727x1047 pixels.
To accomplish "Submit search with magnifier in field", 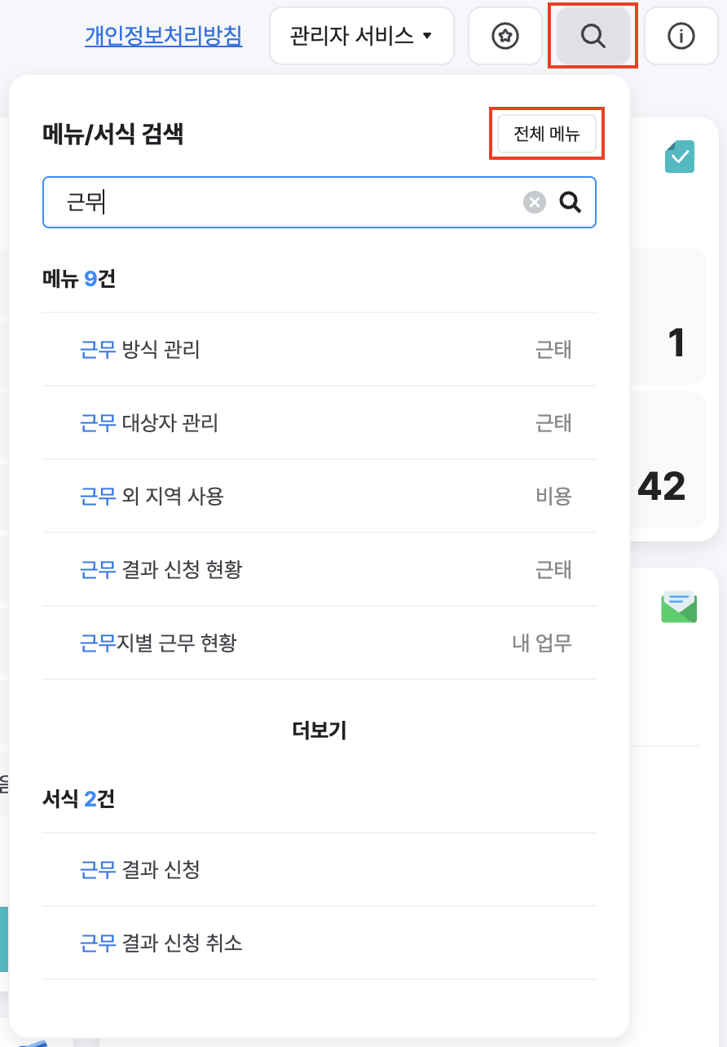I will tap(571, 202).
